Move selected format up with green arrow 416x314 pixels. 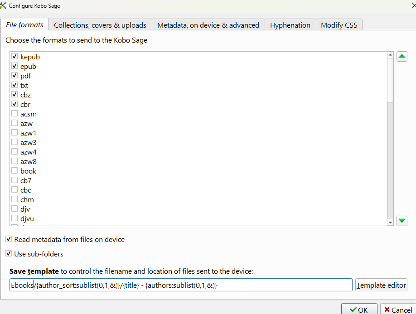pyautogui.click(x=401, y=57)
